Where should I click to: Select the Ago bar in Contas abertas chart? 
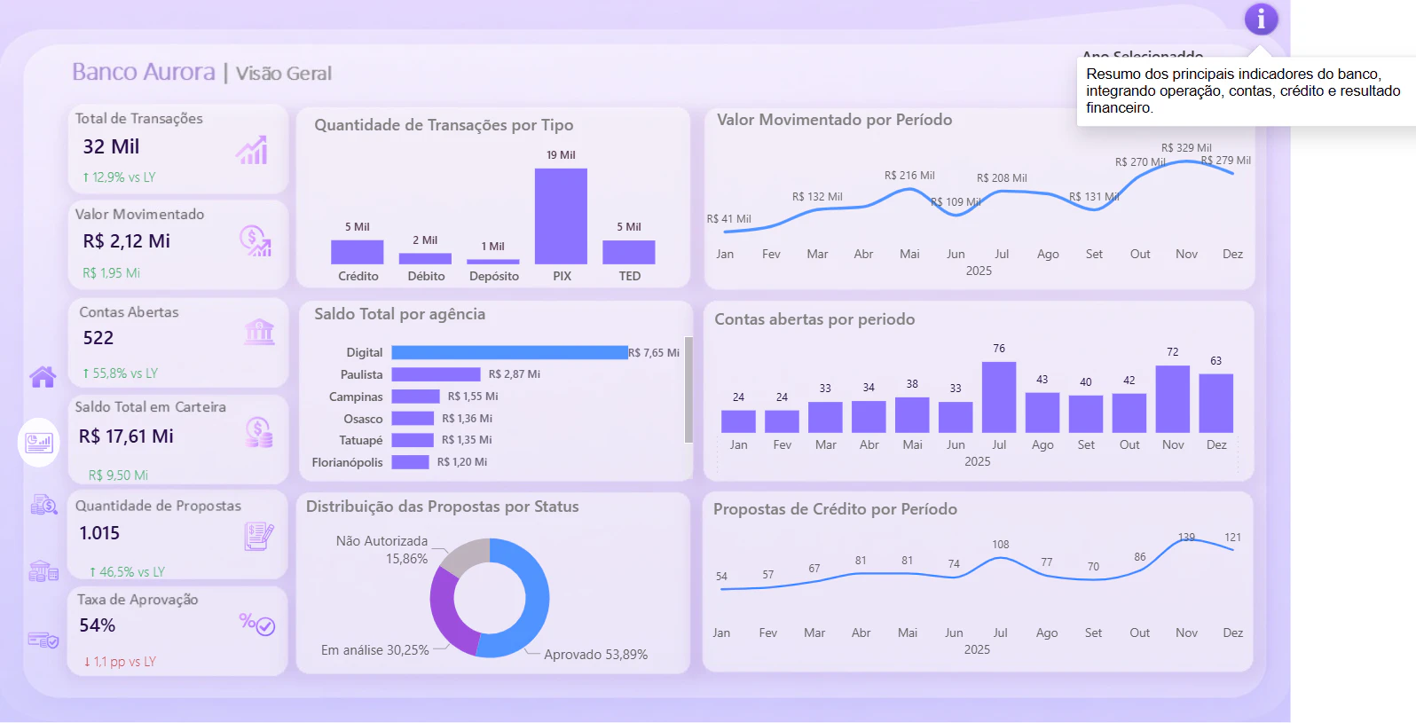pos(1042,413)
